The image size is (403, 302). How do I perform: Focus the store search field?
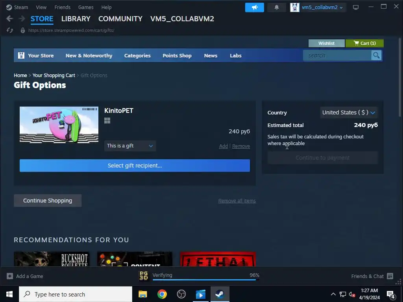pyautogui.click(x=337, y=55)
